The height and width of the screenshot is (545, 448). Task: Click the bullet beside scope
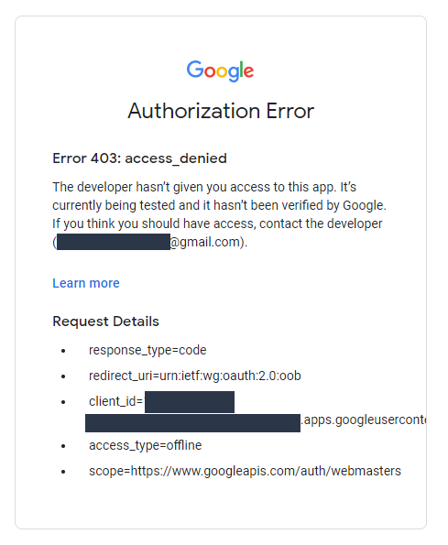(63, 472)
